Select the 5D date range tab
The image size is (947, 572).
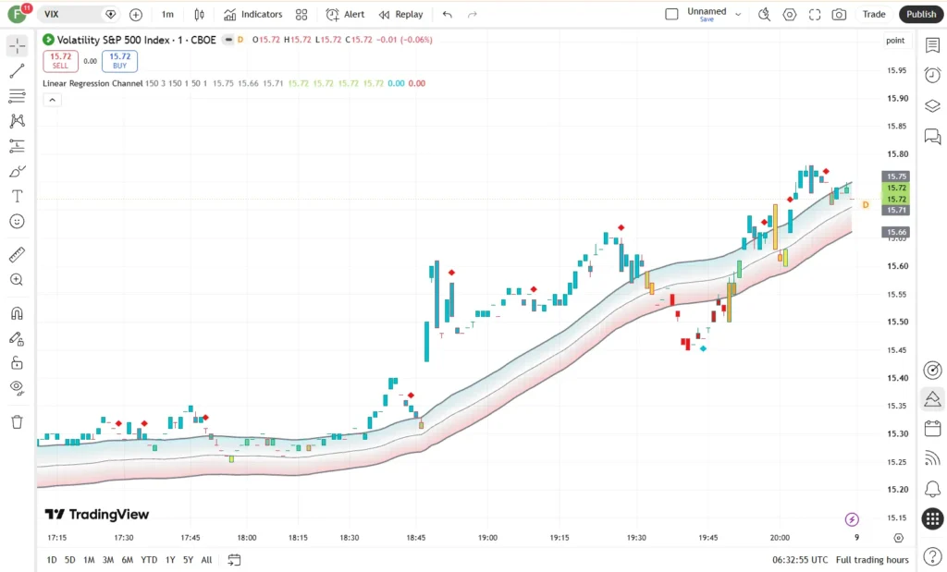70,560
